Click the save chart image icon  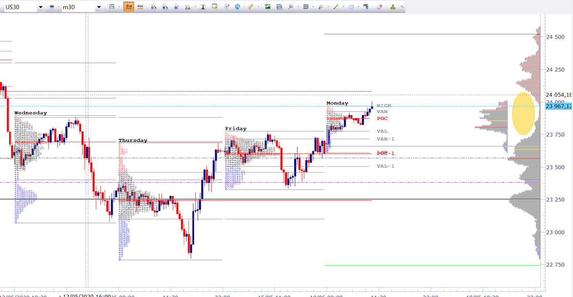[267, 7]
